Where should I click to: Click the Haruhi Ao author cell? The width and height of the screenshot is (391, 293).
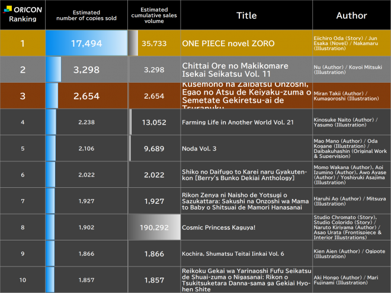pyautogui.click(x=351, y=201)
